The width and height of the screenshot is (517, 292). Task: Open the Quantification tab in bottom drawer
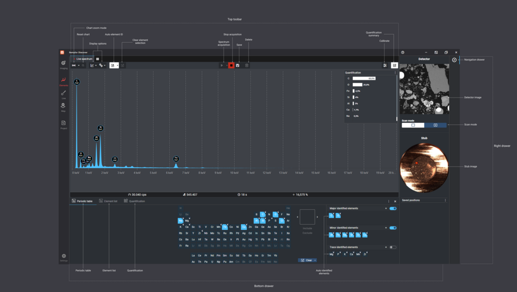click(134, 201)
